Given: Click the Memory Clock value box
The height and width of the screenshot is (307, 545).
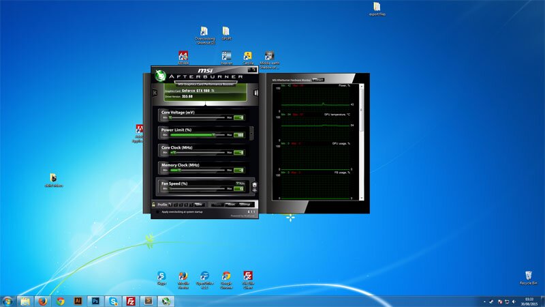Looking at the screenshot, I should click(x=239, y=170).
